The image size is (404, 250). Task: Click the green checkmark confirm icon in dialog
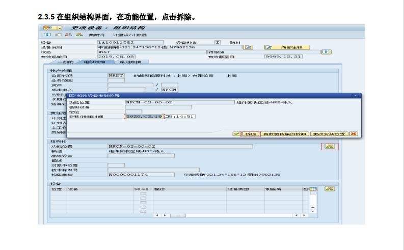coord(236,134)
